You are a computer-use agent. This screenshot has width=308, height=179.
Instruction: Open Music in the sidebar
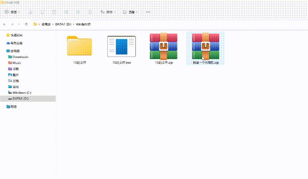pos(15,63)
